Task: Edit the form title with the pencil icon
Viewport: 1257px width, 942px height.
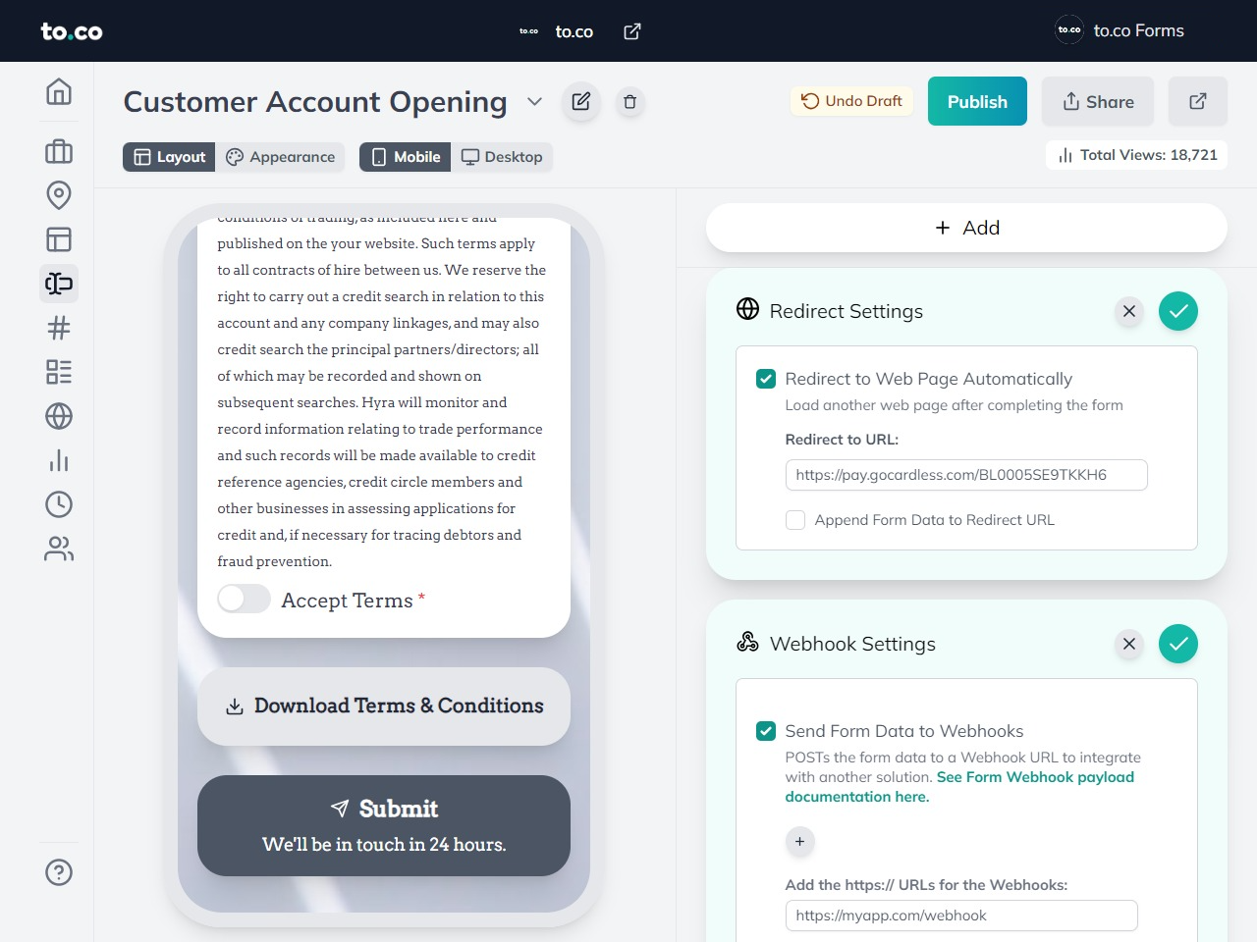Action: tap(581, 101)
